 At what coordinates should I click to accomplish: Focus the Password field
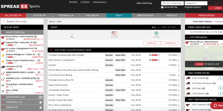196,3
